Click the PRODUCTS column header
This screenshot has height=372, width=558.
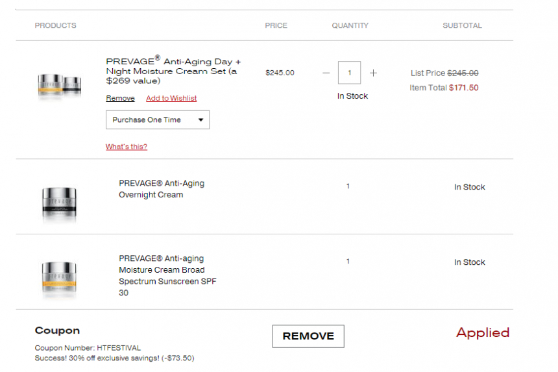pos(56,25)
